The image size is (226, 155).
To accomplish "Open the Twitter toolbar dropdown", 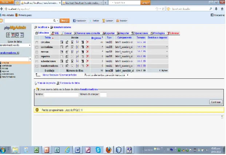I will coord(94,21).
